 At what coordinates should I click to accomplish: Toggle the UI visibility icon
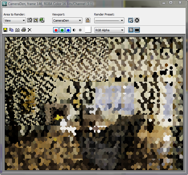click(x=137, y=30)
